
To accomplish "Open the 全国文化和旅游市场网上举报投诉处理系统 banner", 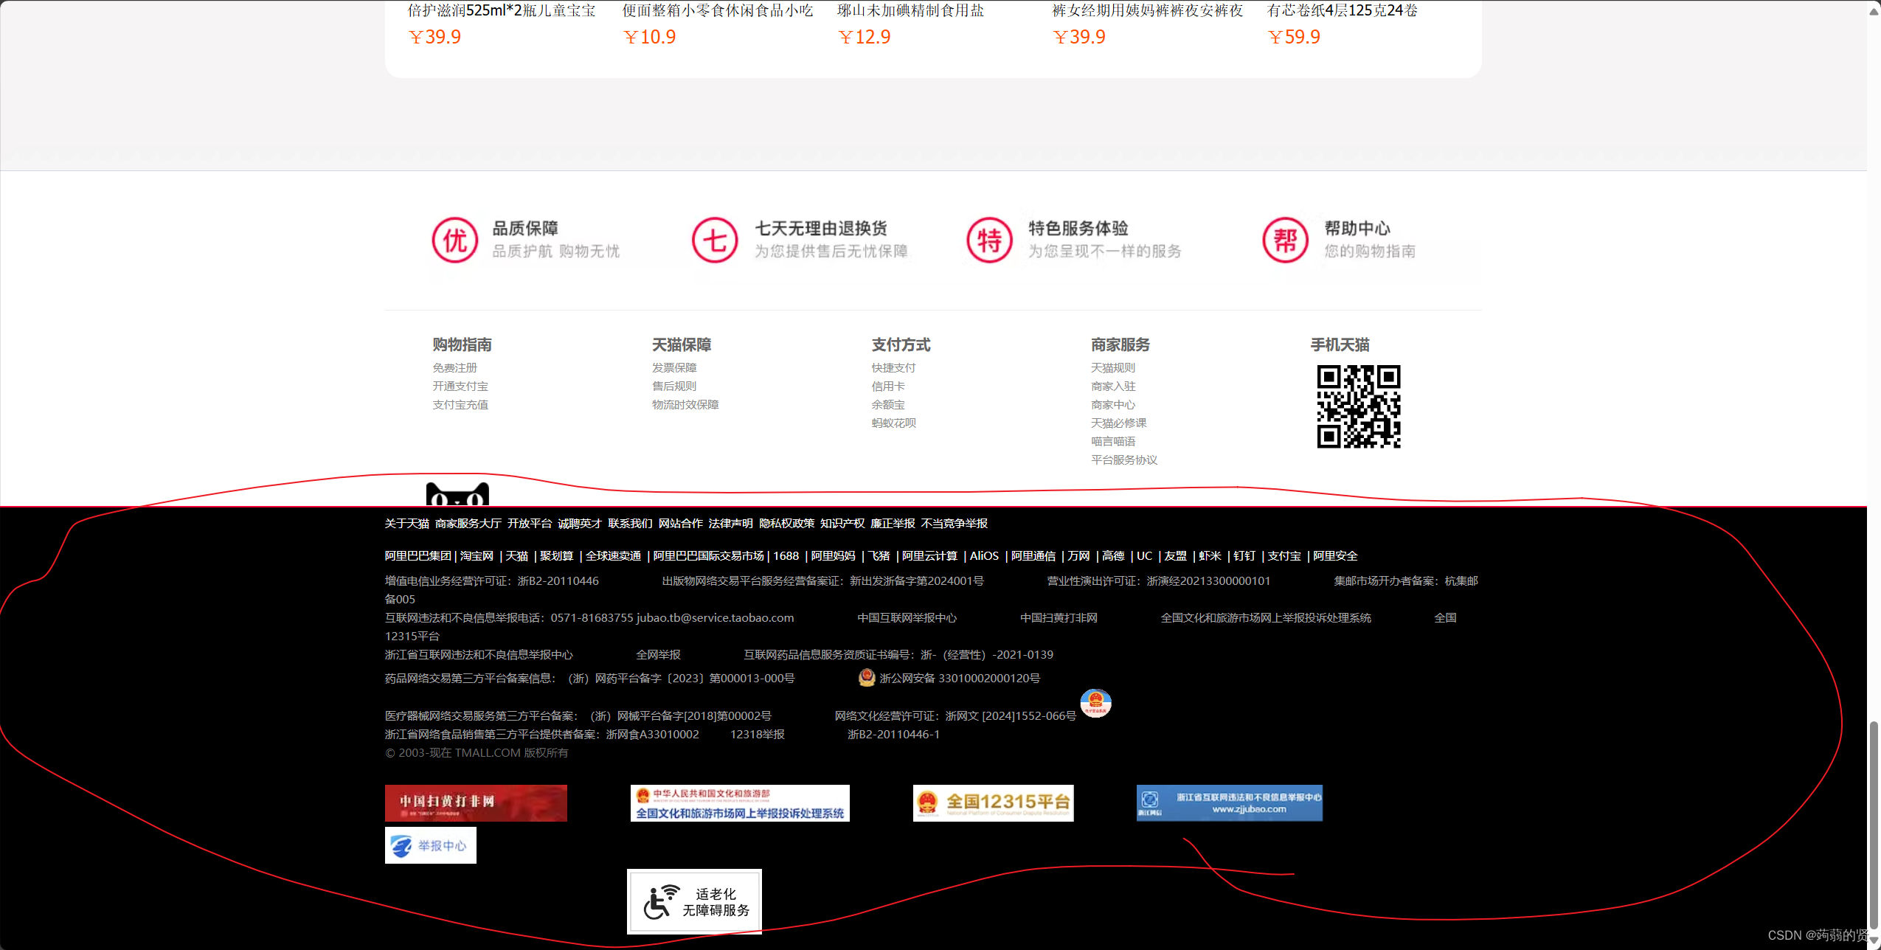I will point(739,802).
